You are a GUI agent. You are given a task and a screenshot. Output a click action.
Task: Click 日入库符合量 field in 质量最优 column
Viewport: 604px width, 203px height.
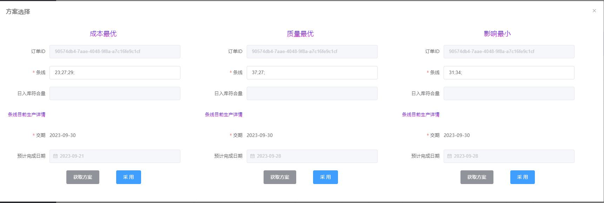[312, 93]
